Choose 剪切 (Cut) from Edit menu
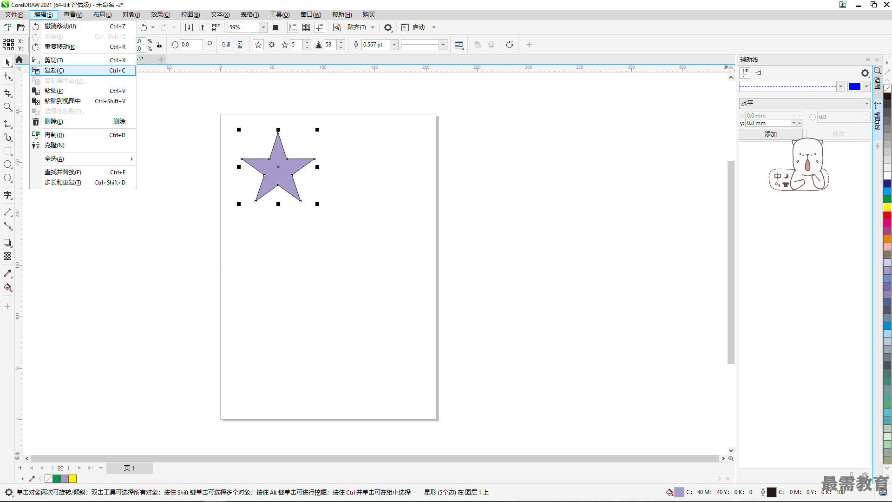The width and height of the screenshot is (892, 502). click(x=83, y=60)
